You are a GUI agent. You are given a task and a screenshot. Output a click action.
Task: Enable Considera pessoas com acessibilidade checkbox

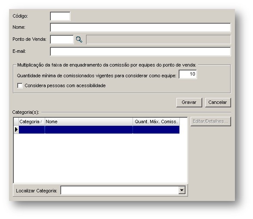point(20,85)
